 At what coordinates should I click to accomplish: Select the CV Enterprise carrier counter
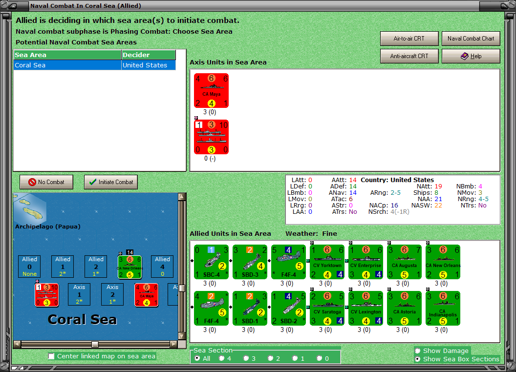pos(365,262)
